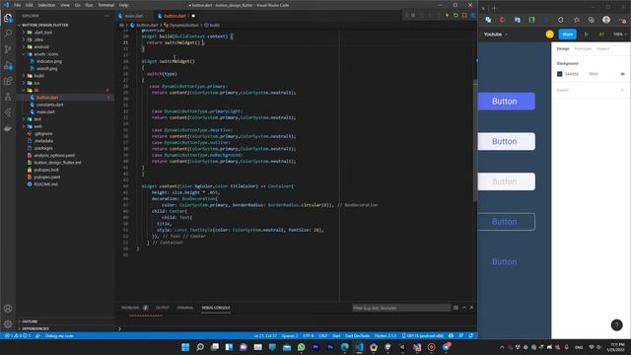Open the Extensions view

(x=8, y=81)
